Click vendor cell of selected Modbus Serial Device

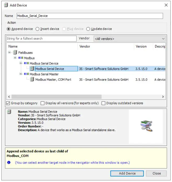(x=104, y=69)
